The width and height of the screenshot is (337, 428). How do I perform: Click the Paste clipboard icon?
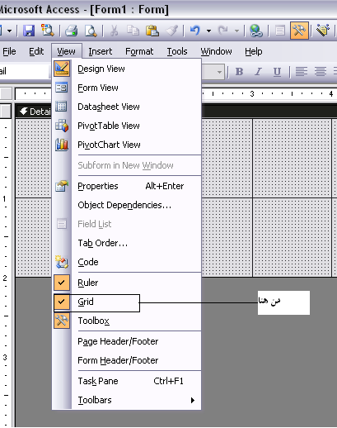(x=152, y=31)
